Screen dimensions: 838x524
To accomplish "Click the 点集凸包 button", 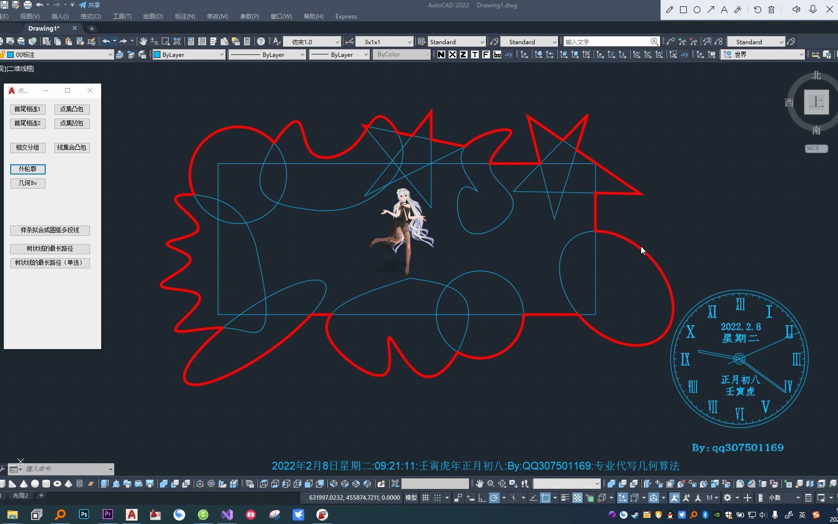I will [x=71, y=109].
